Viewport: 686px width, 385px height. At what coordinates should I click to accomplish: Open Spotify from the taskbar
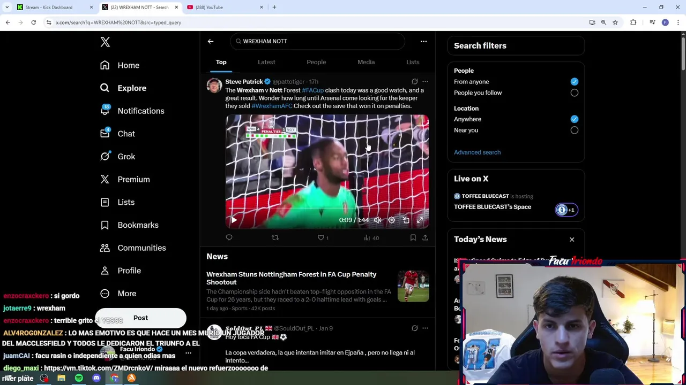click(x=79, y=378)
